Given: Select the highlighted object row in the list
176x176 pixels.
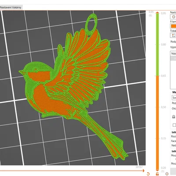Looking at the screenshot, I should (173, 59).
